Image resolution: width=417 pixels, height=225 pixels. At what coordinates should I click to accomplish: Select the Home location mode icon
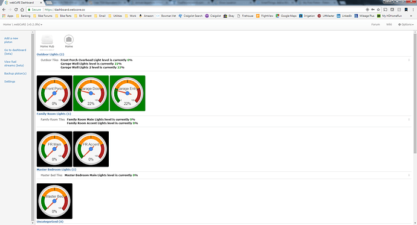click(x=69, y=39)
